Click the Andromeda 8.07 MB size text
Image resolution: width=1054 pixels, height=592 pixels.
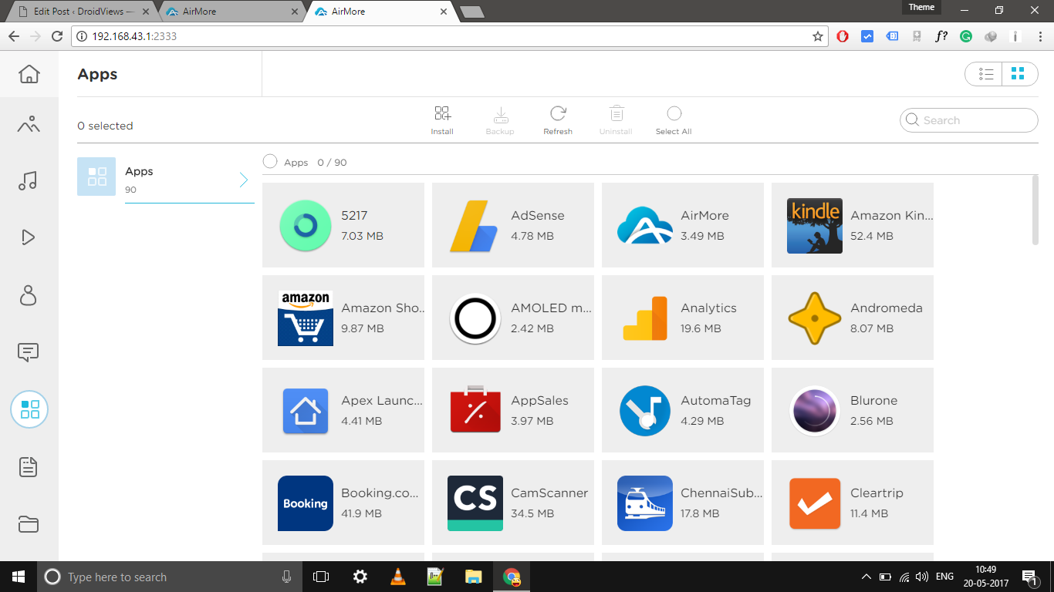(x=872, y=328)
